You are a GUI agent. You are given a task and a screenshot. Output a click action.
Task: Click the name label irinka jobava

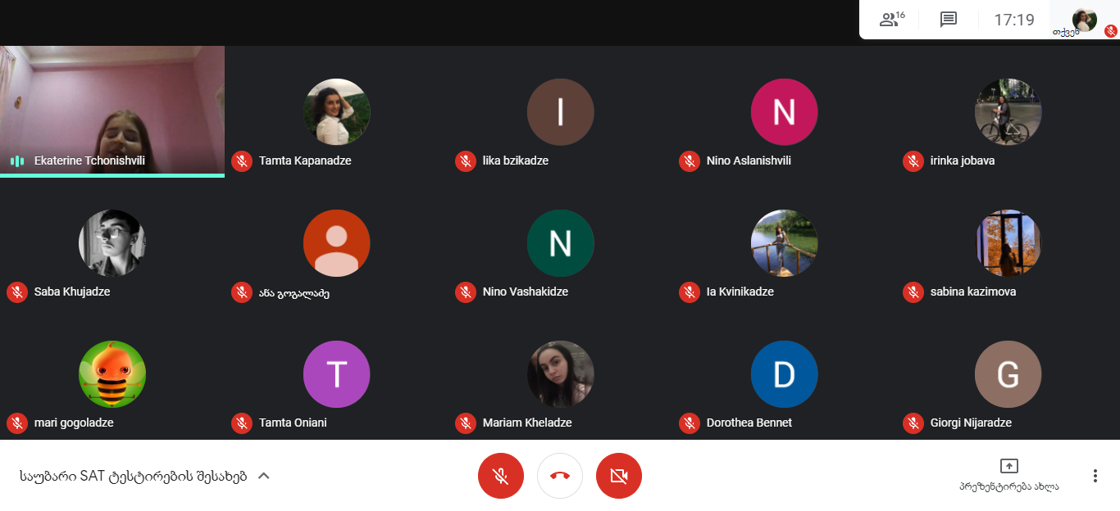[x=963, y=161]
